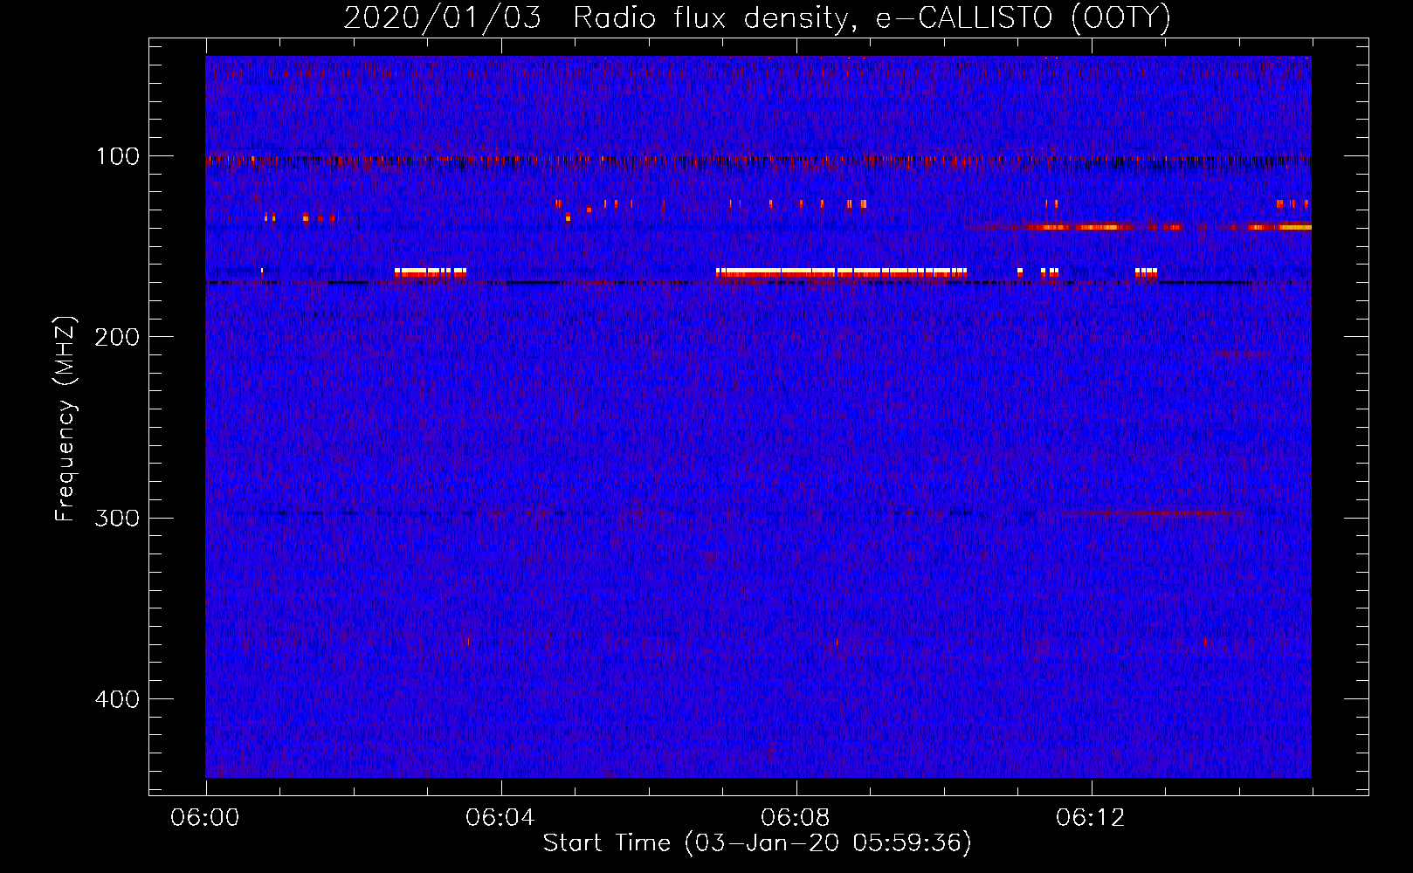This screenshot has height=873, width=1413.
Task: Click the 06:08 time tick label
Action: (796, 818)
